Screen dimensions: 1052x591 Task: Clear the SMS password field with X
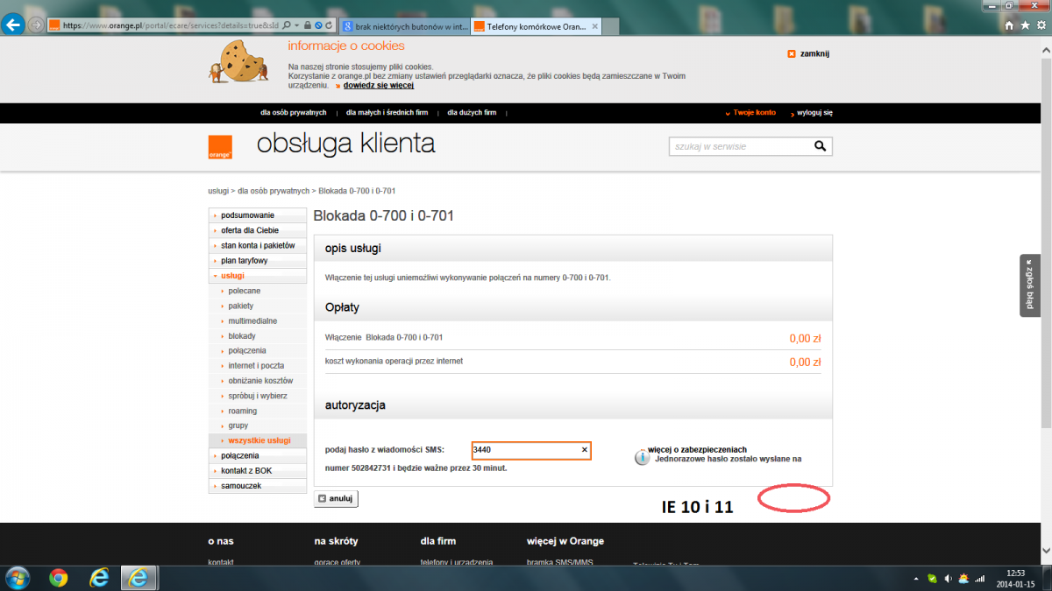click(584, 450)
